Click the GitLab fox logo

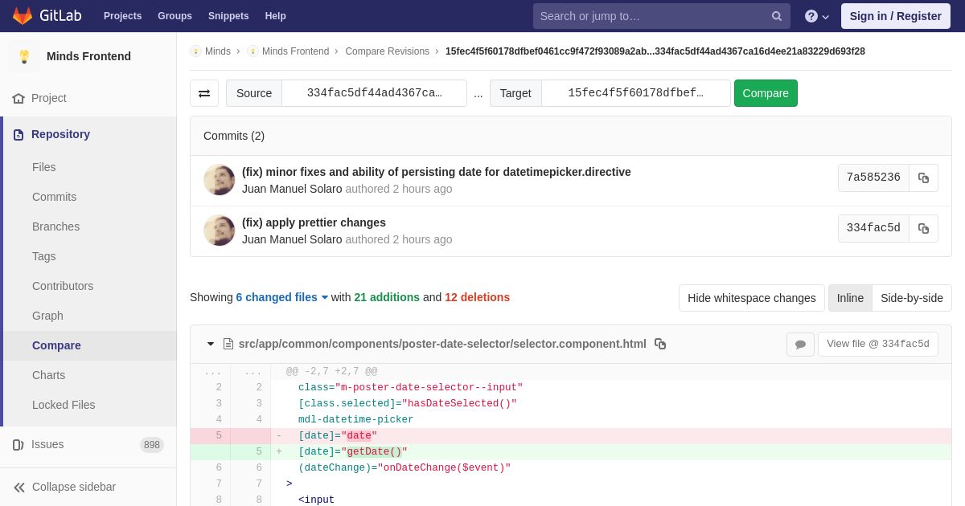click(23, 16)
